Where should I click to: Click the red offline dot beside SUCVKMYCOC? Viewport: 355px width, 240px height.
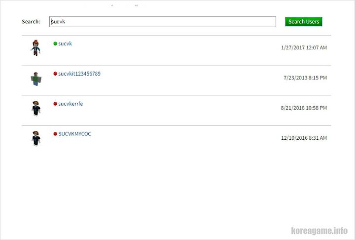pos(55,134)
